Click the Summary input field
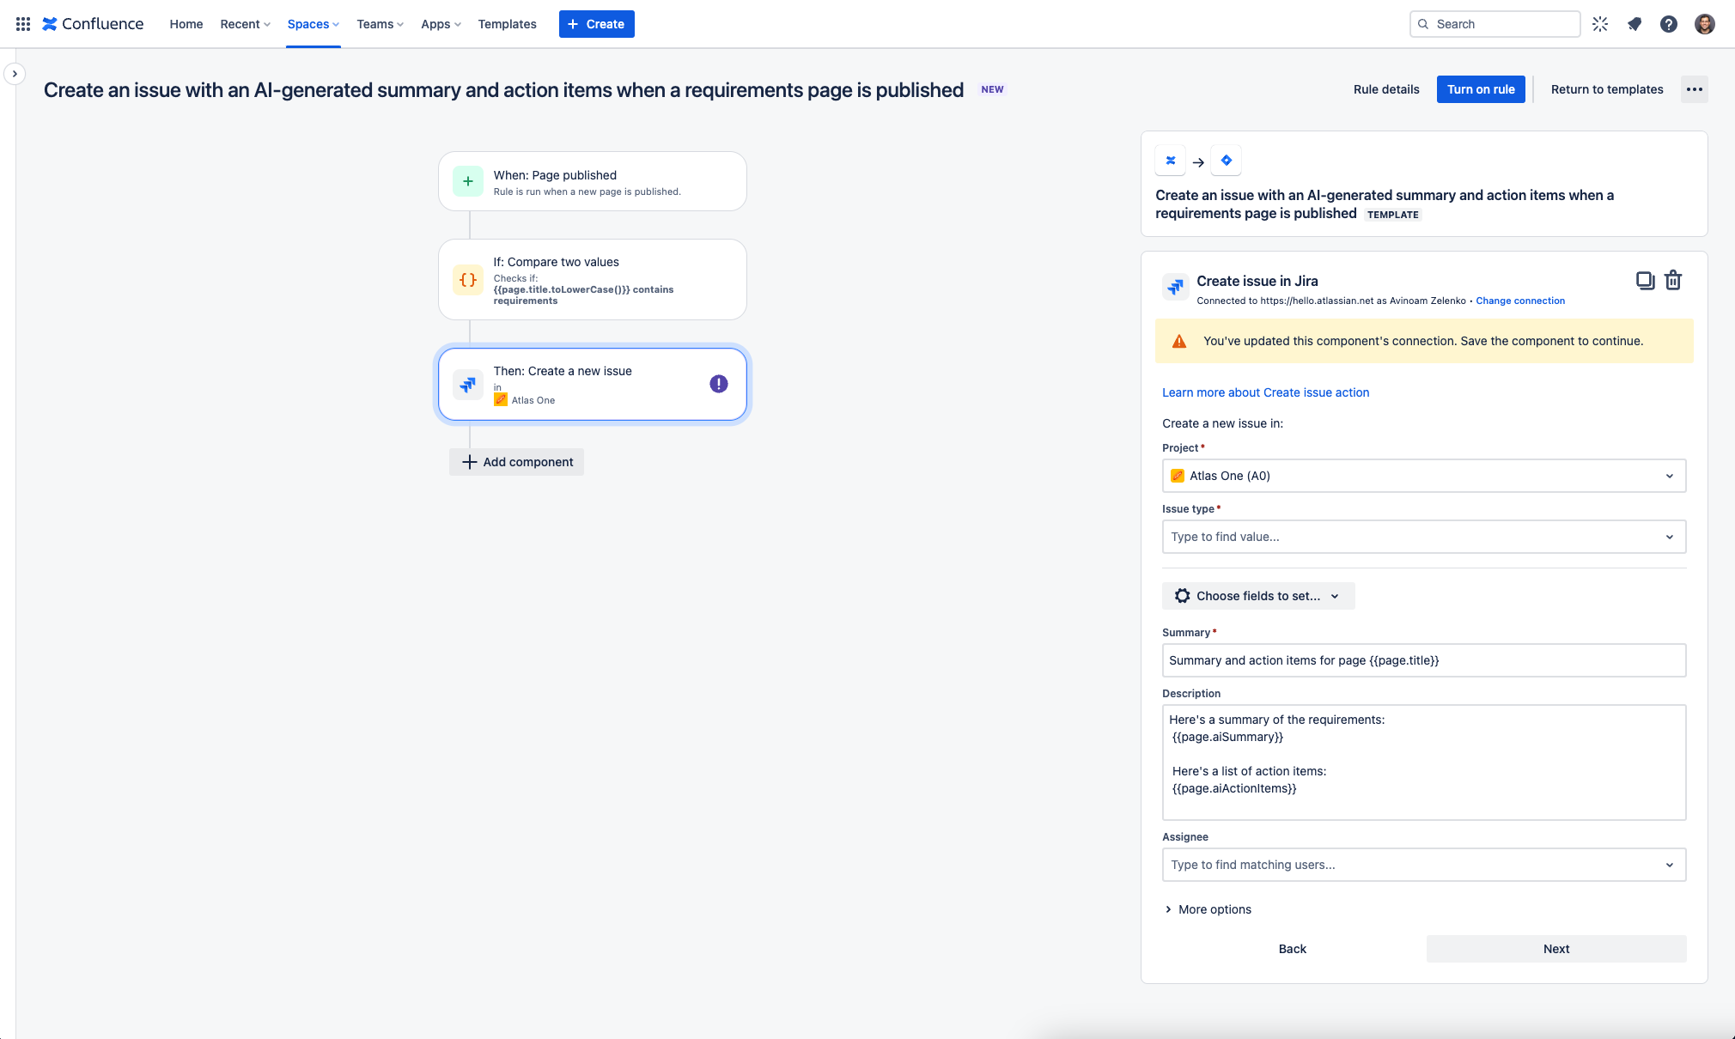 pyautogui.click(x=1423, y=660)
